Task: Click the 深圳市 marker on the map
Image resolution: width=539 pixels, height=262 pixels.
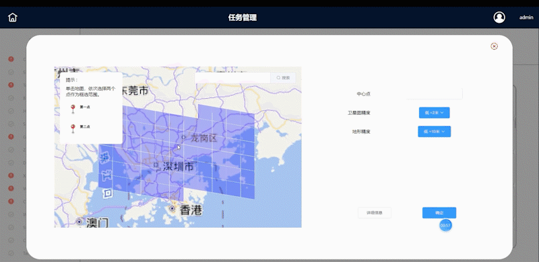Action: [156, 166]
